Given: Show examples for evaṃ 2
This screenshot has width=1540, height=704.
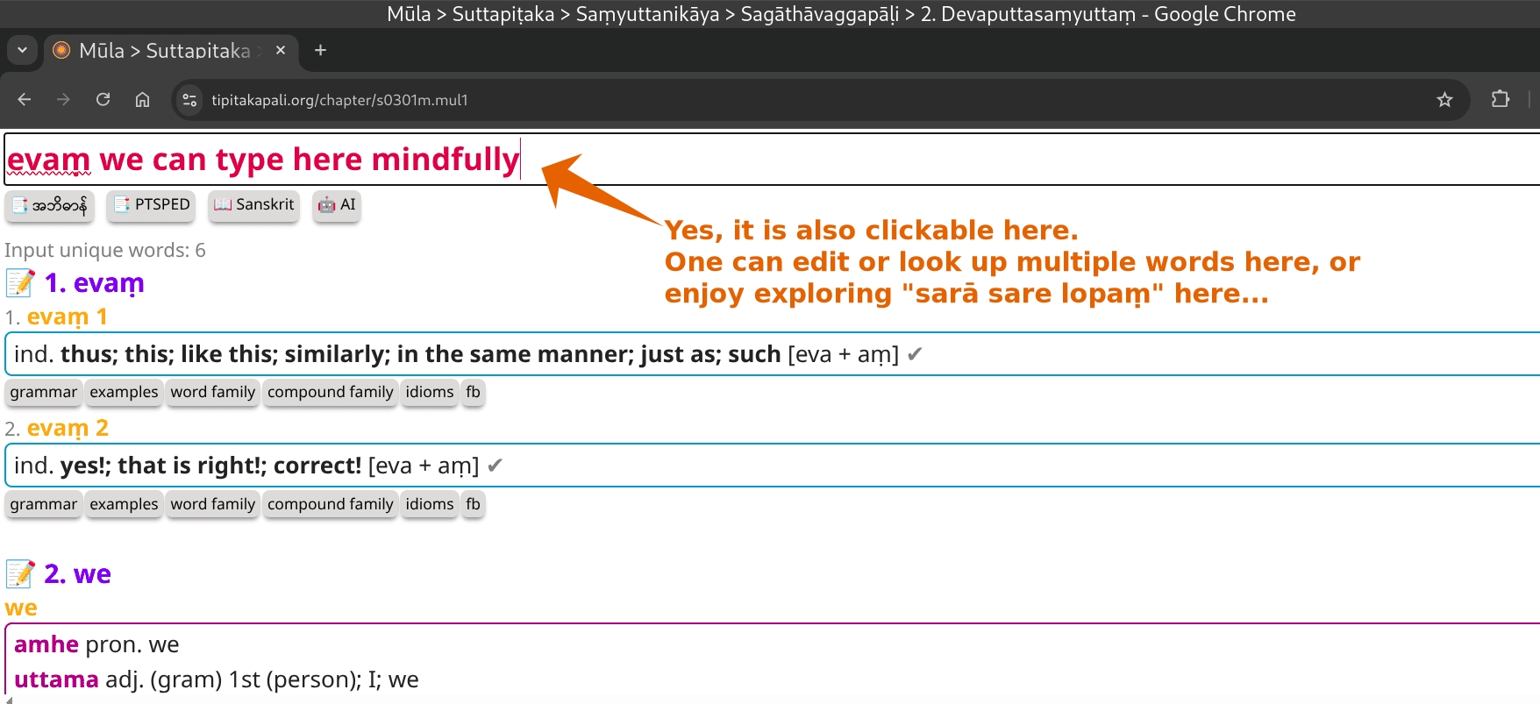Looking at the screenshot, I should point(124,504).
